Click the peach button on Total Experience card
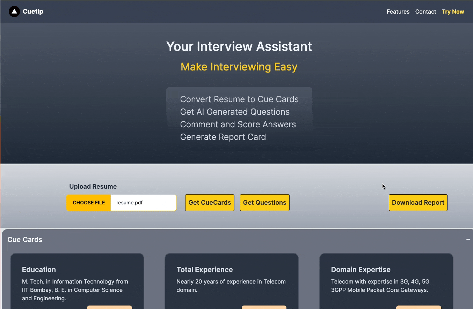Viewport: 473px width, 309px height. coord(264,307)
